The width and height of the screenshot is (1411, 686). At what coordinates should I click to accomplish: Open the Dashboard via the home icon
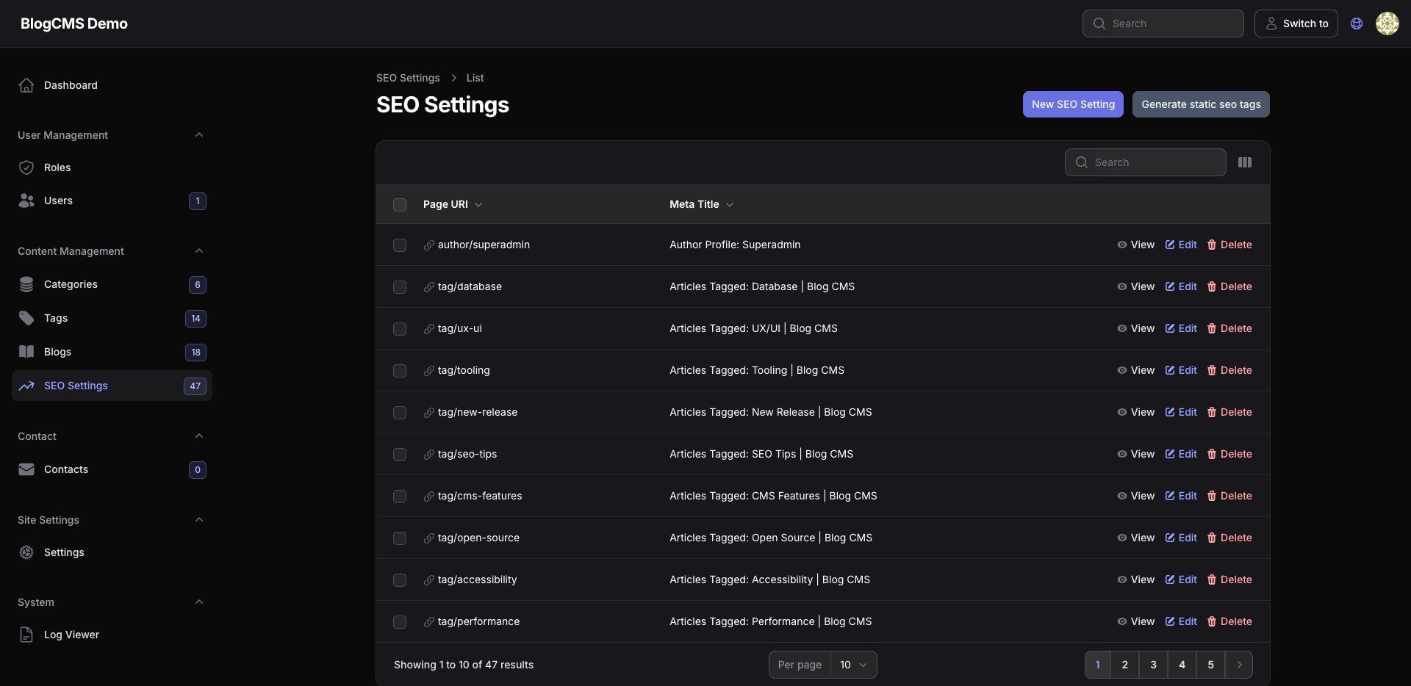click(x=26, y=84)
